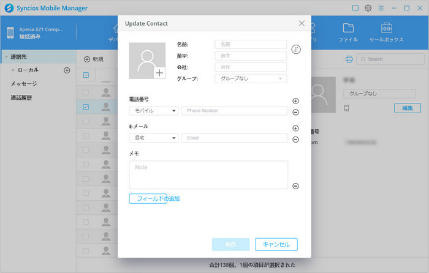Remove the email field
This screenshot has width=429, height=273.
295,140
